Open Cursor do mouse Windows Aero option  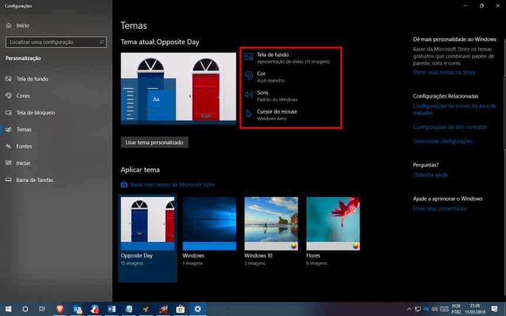click(x=271, y=115)
